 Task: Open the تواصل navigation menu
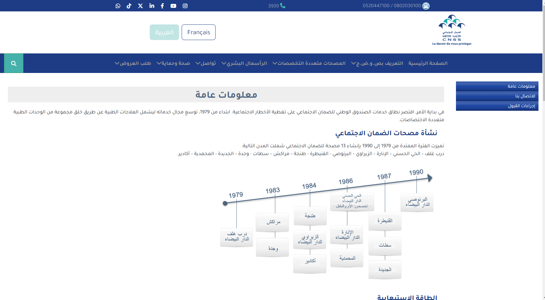206,63
